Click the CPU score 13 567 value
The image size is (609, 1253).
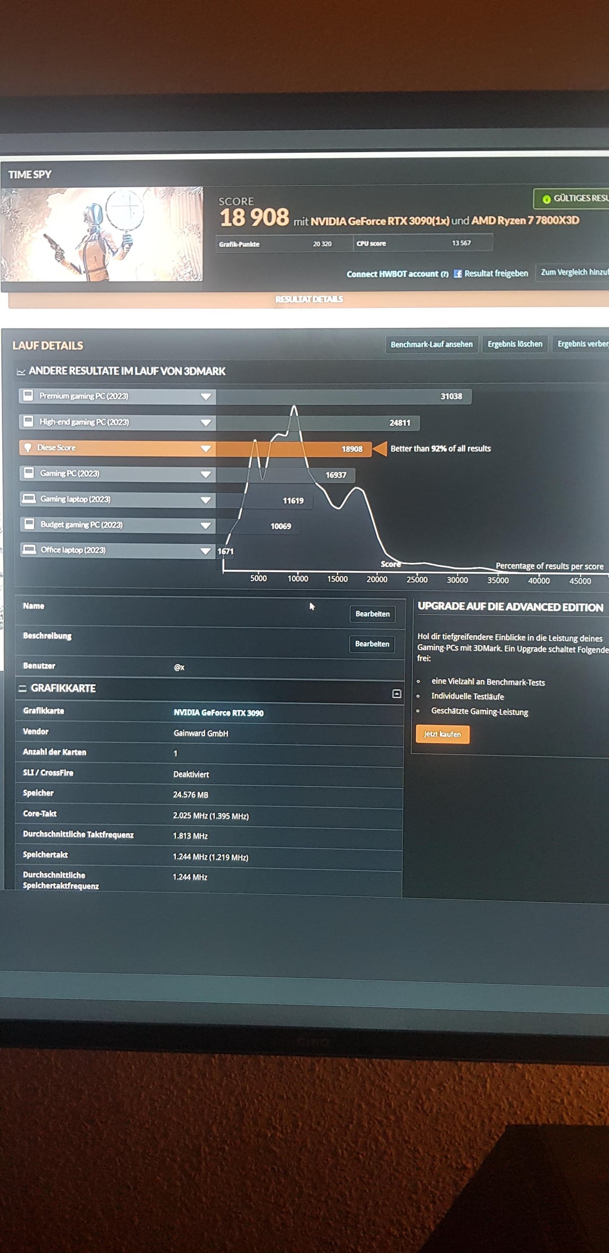[461, 243]
